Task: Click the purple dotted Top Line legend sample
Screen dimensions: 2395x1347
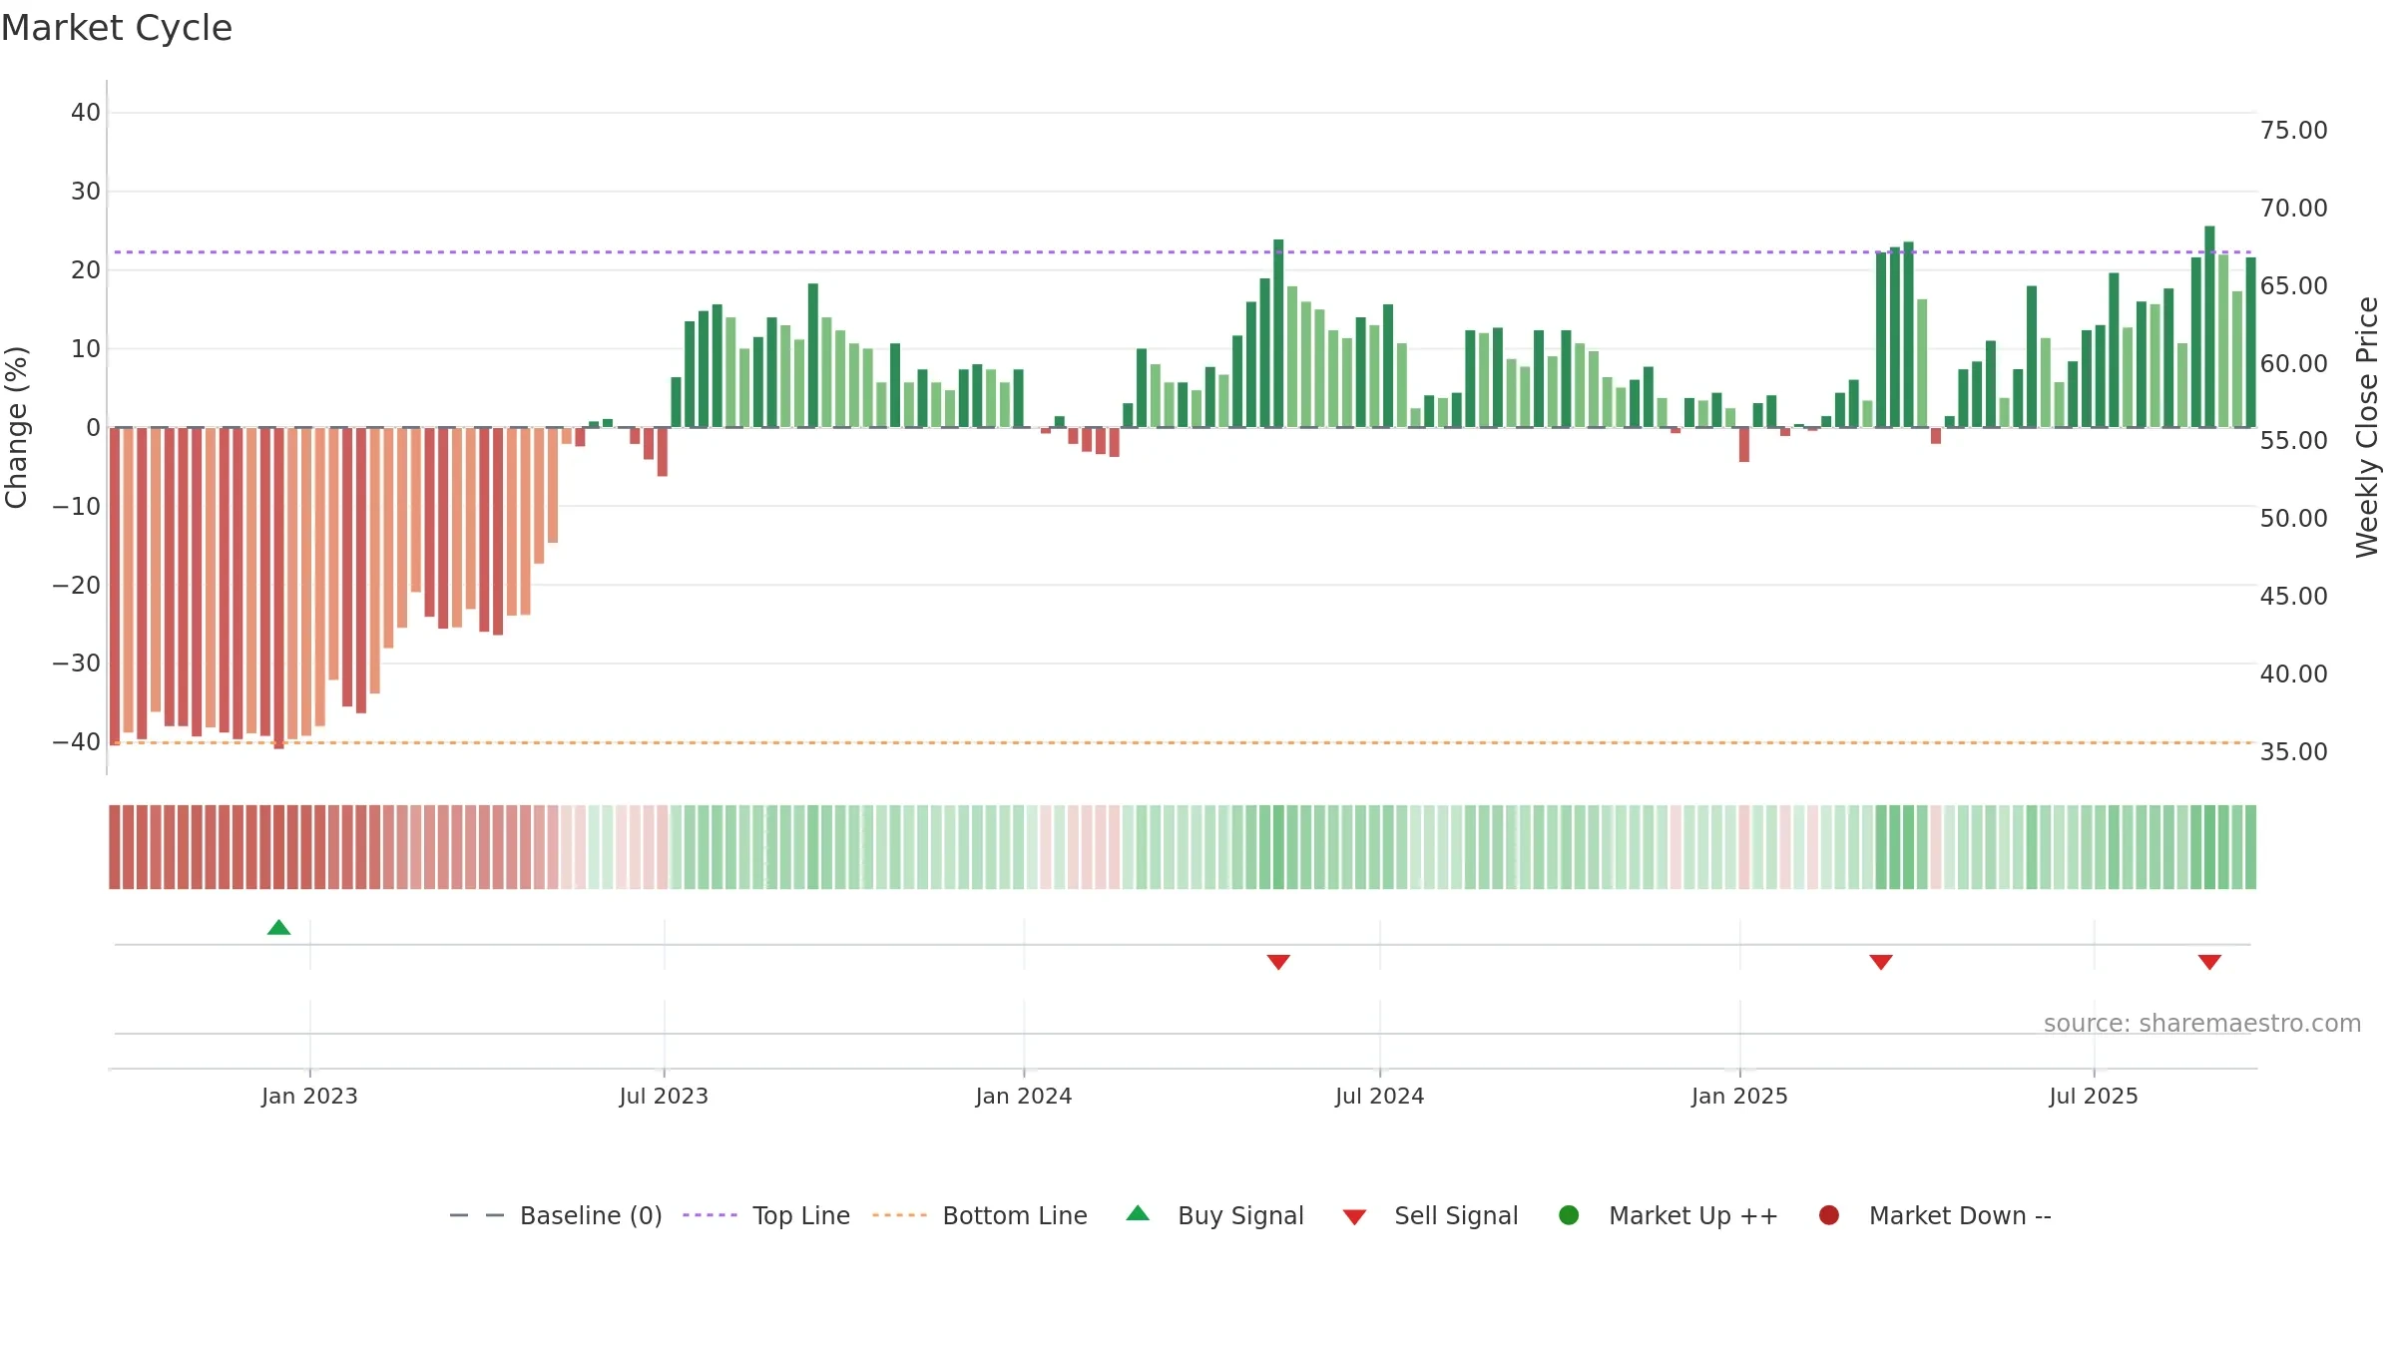Action: click(710, 1215)
